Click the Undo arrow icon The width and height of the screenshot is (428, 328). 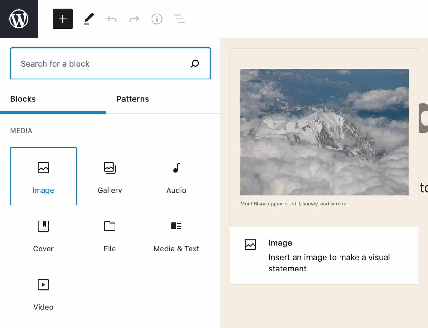pyautogui.click(x=112, y=19)
